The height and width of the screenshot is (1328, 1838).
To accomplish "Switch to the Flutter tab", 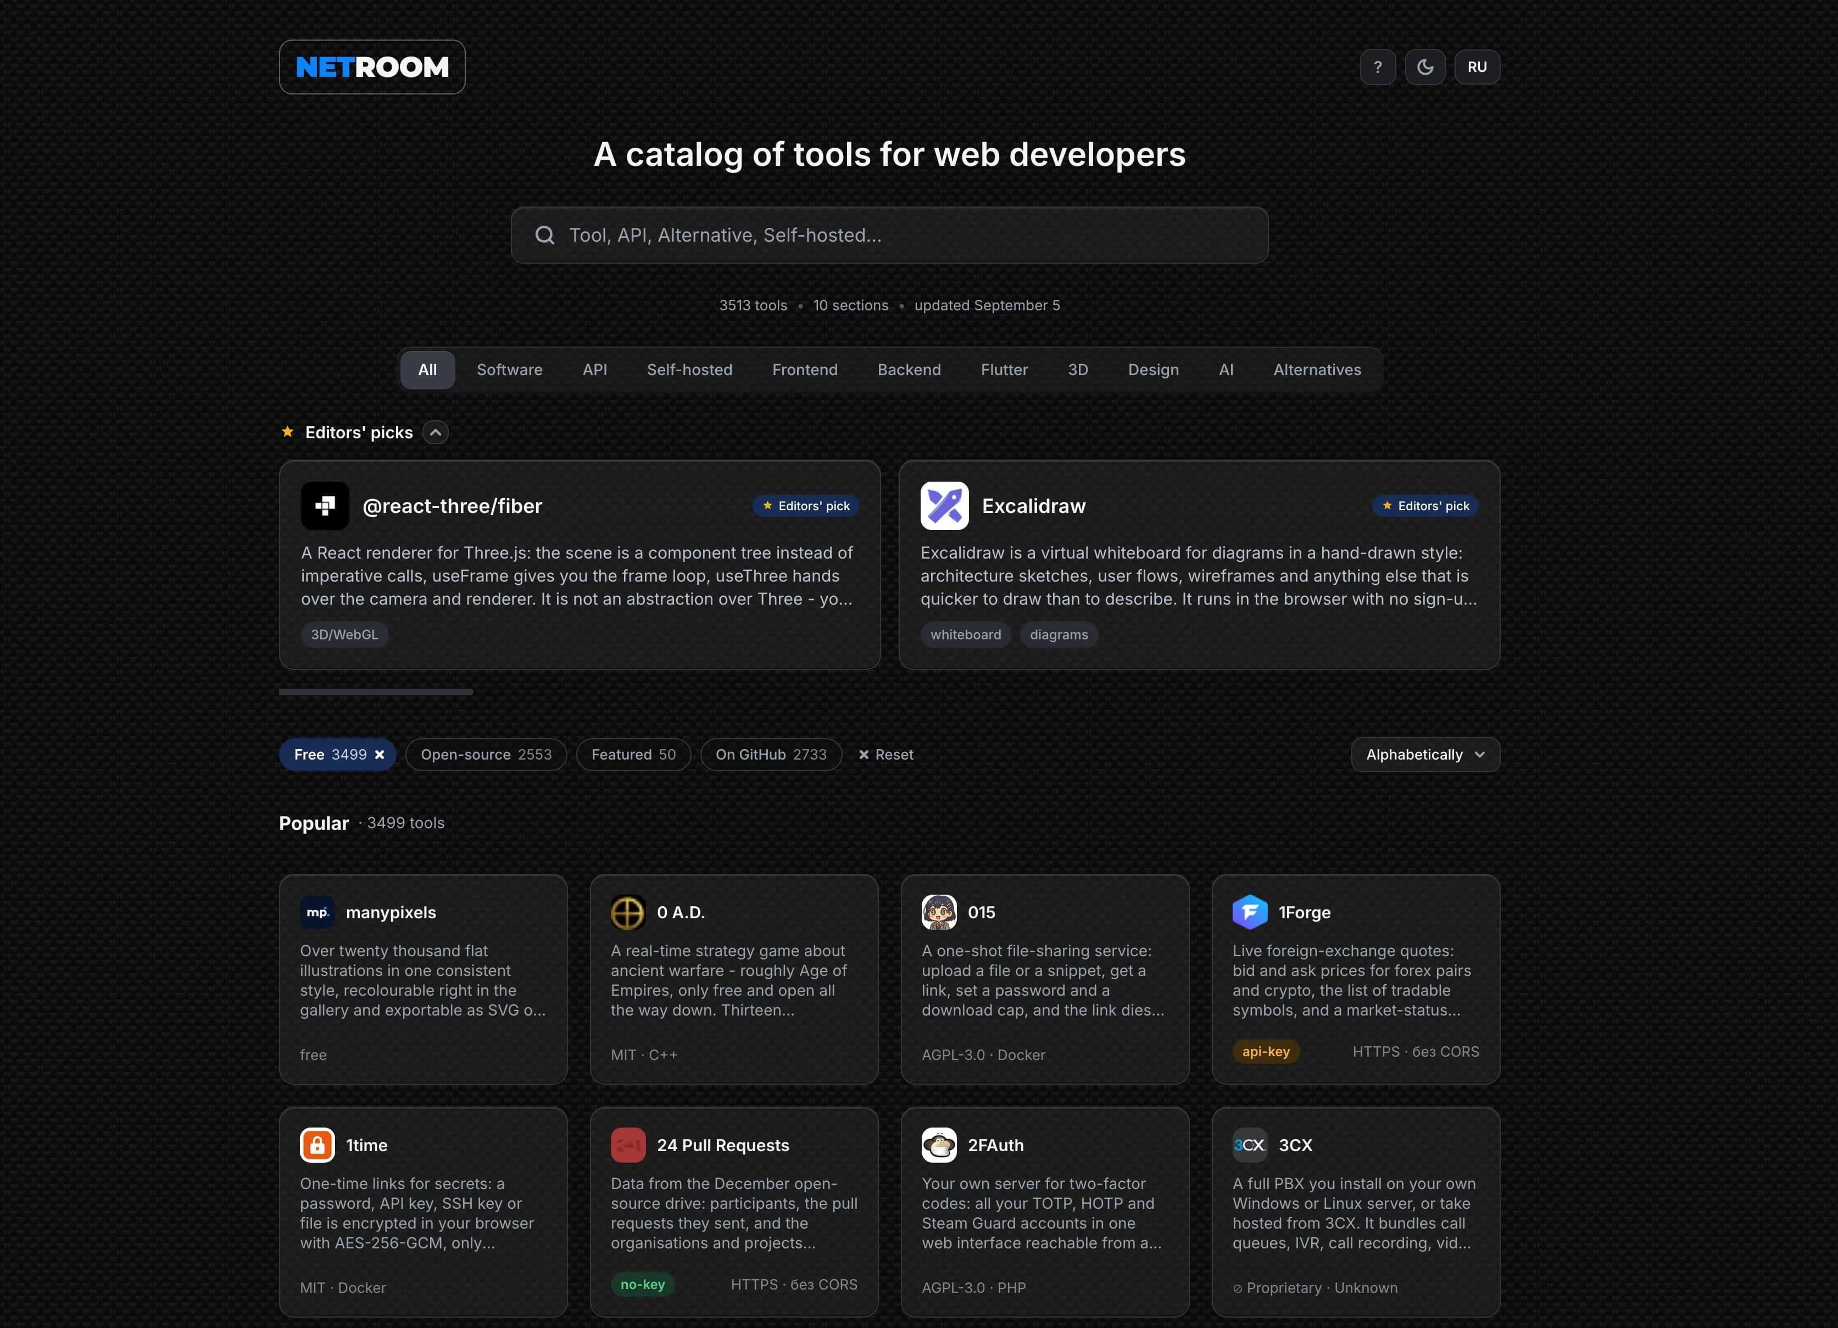I will point(1004,370).
